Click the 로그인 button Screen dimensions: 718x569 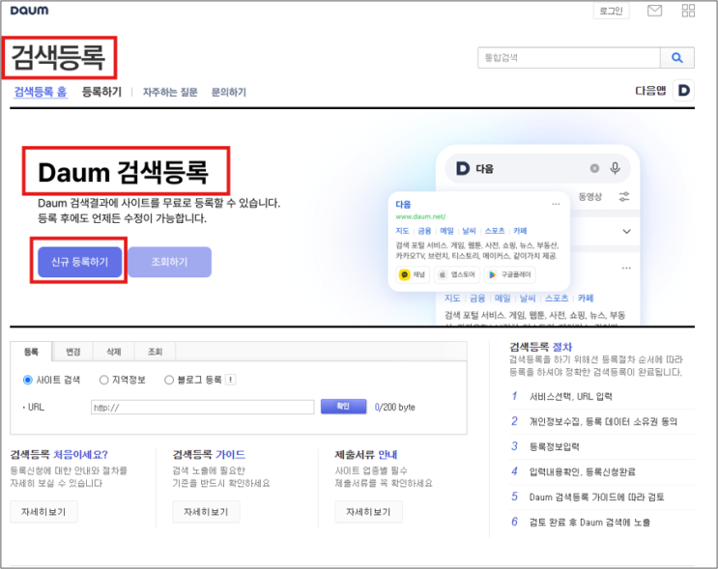tap(612, 11)
